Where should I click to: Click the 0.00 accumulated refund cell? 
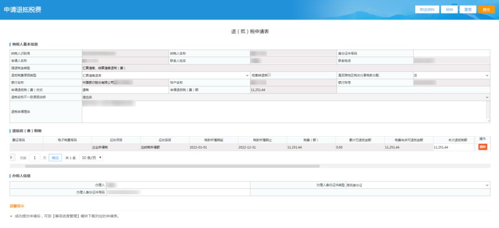360,147
